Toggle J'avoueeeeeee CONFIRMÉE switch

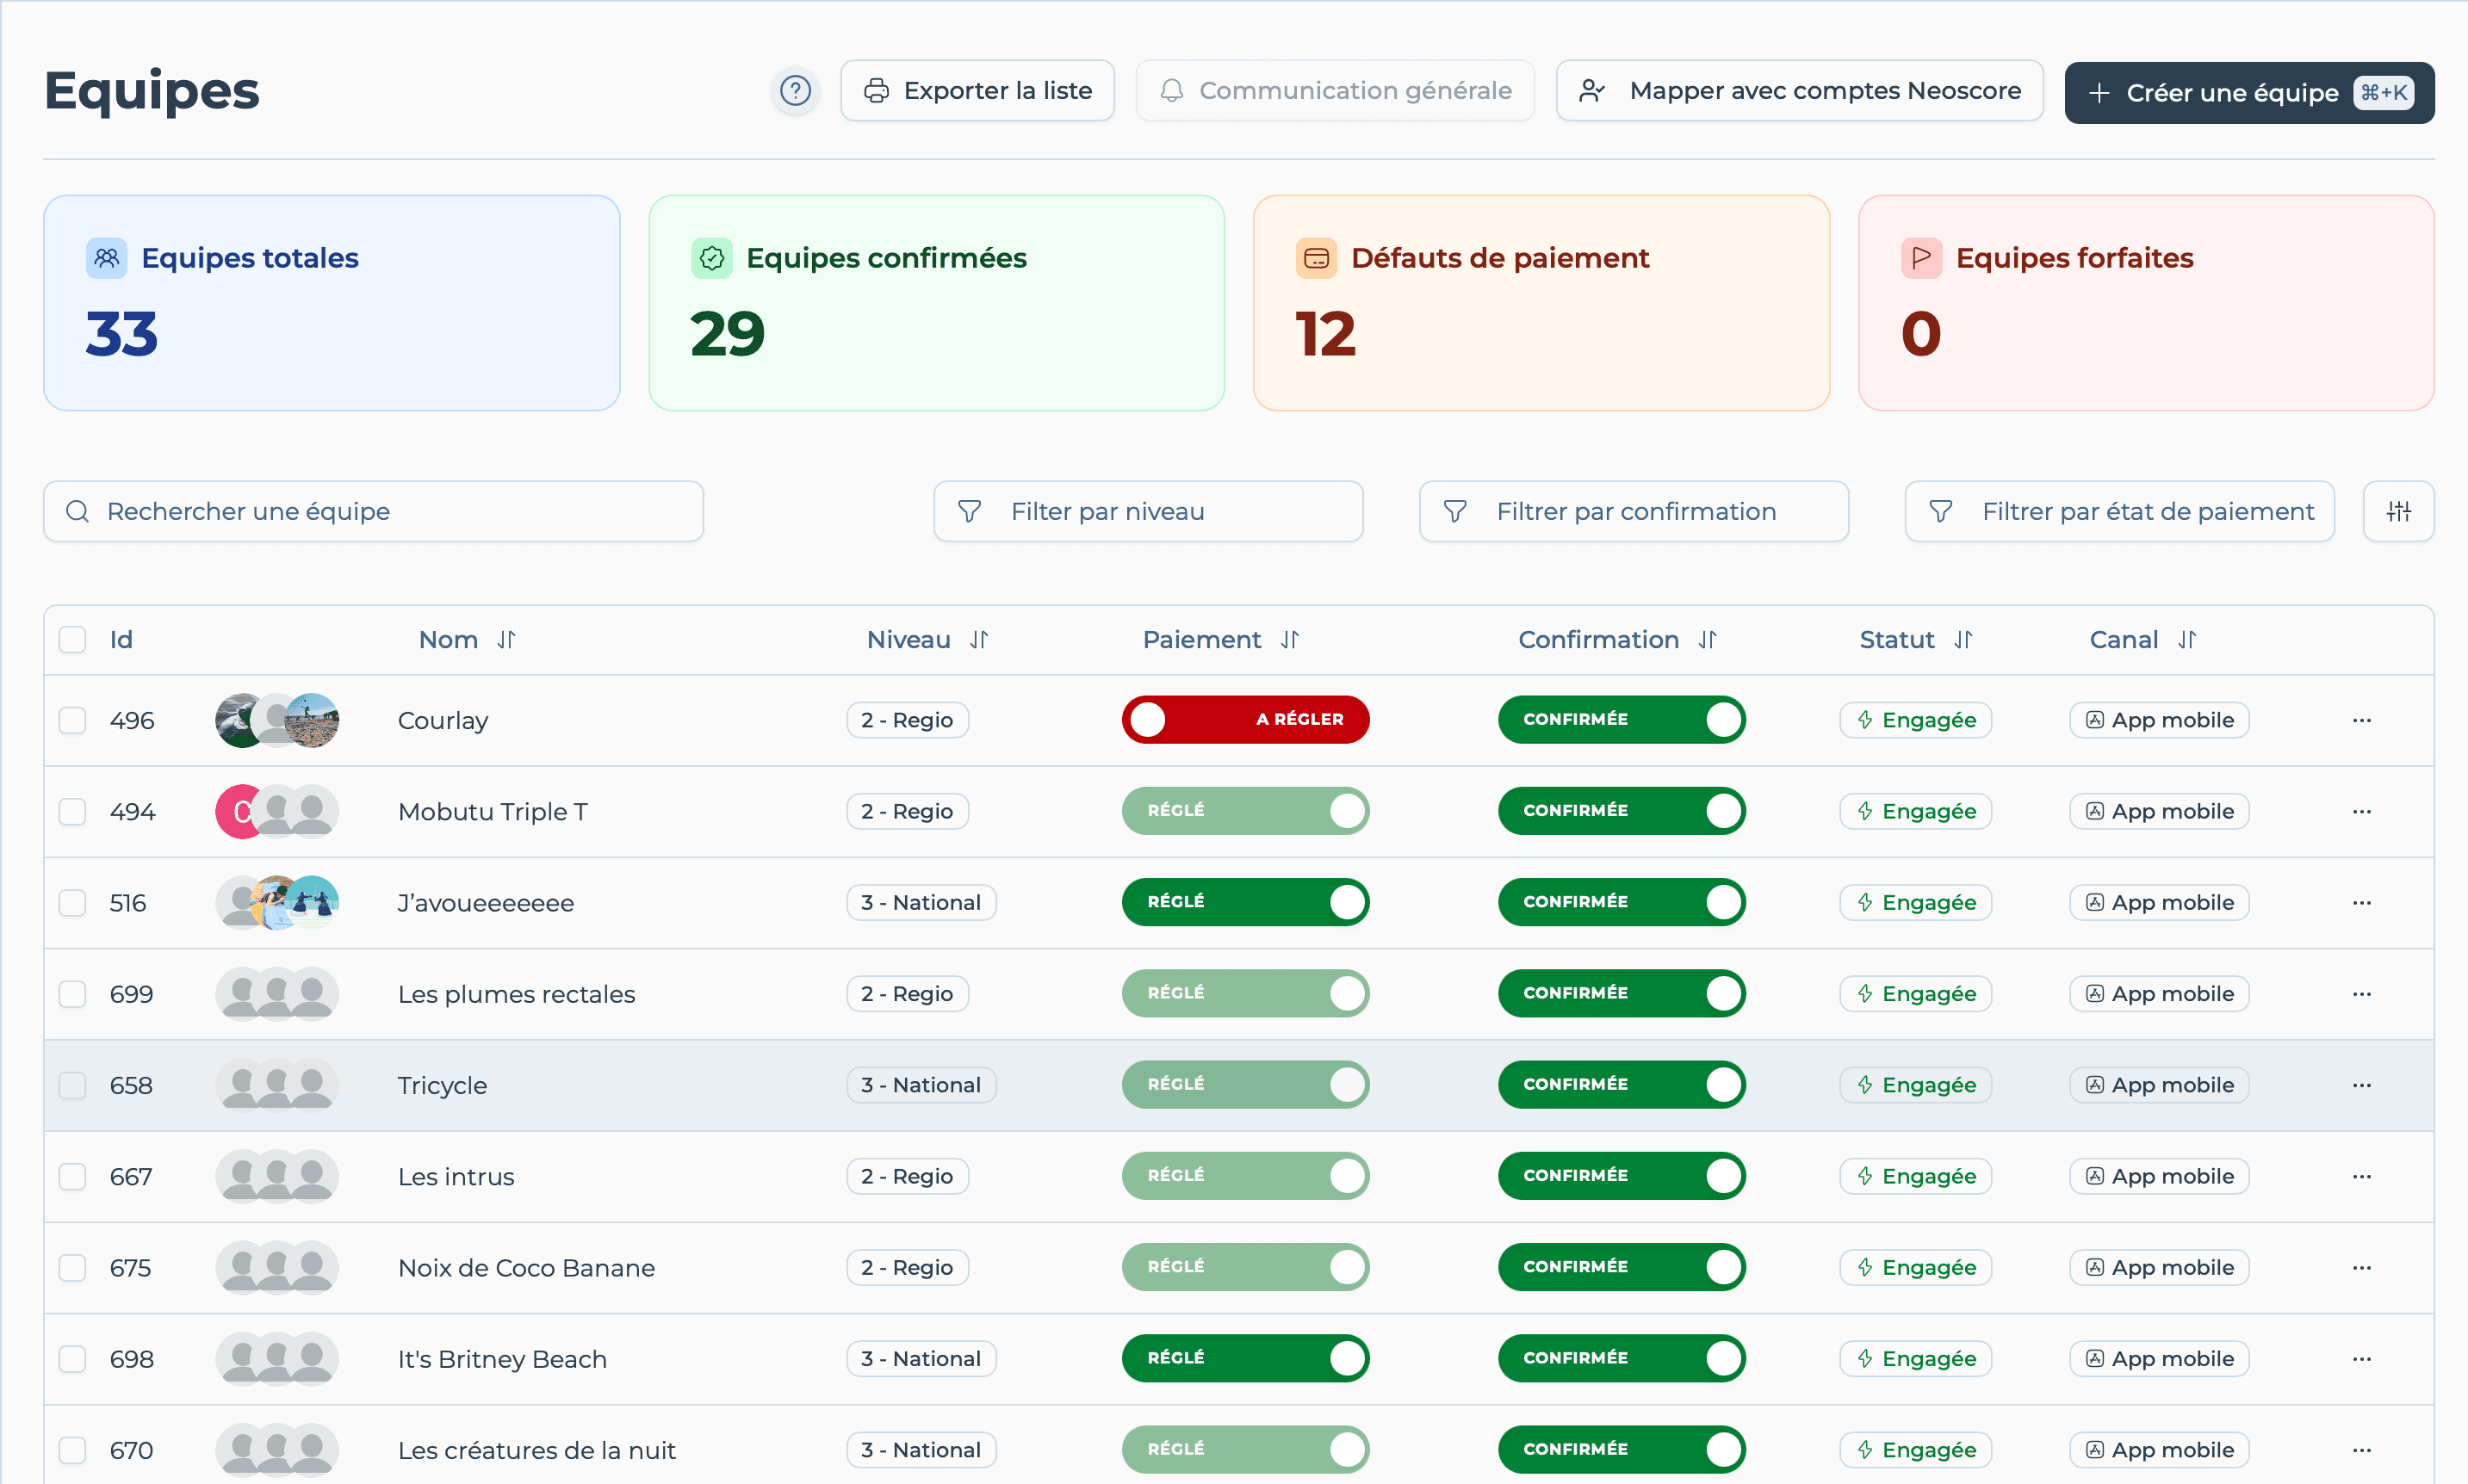[1622, 903]
